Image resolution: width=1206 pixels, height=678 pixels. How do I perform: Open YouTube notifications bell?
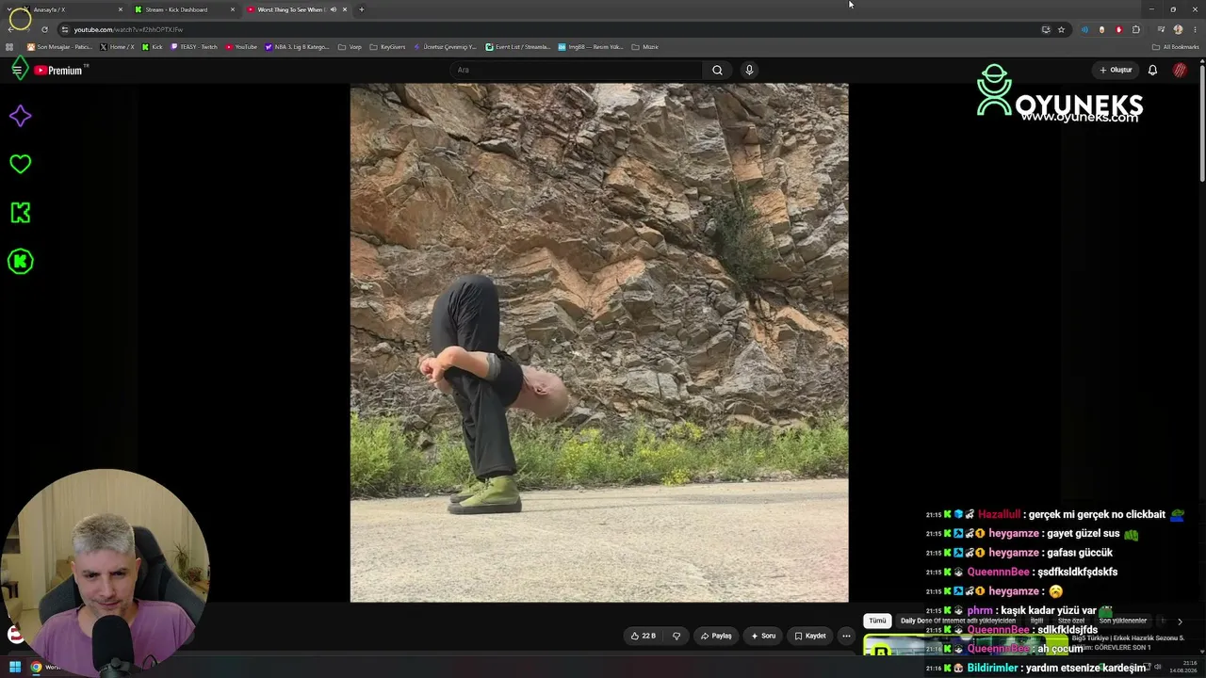(x=1152, y=70)
